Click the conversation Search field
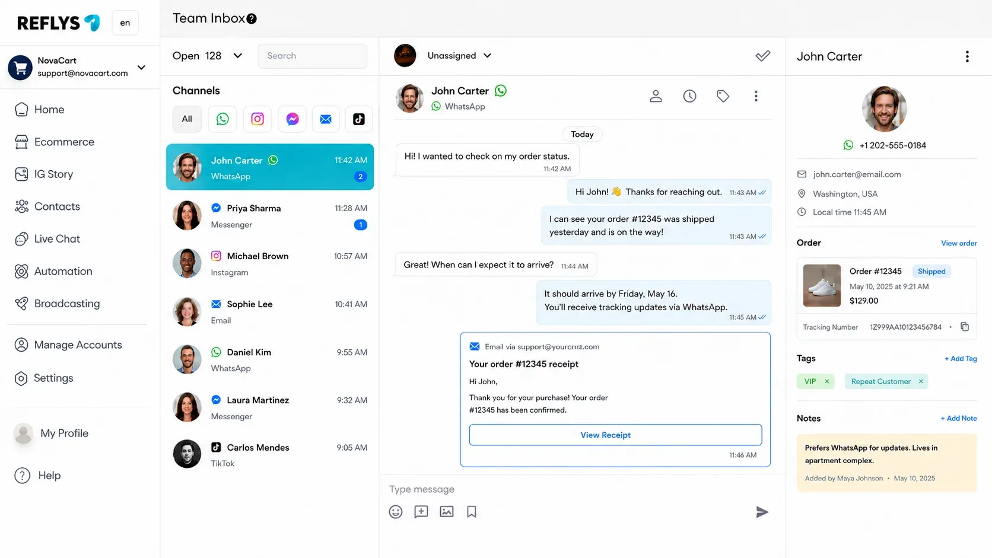The image size is (992, 558). (x=313, y=56)
